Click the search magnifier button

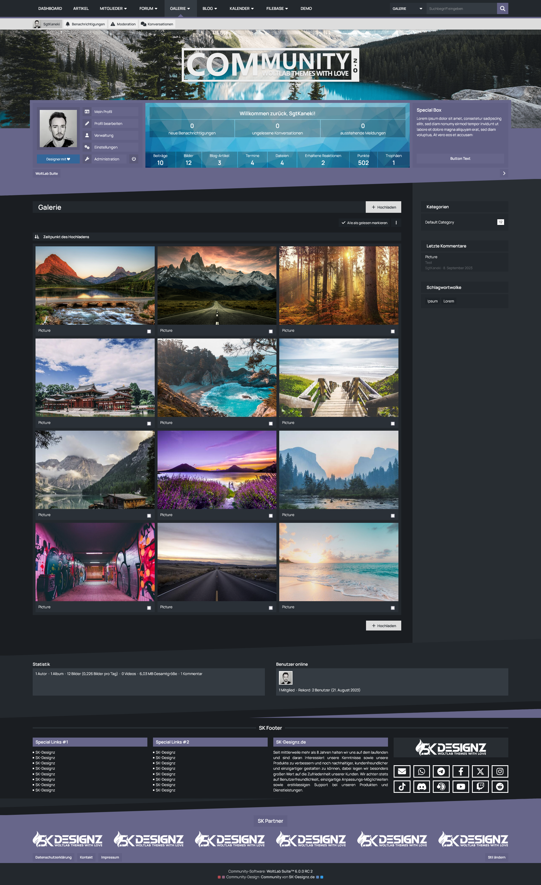pyautogui.click(x=502, y=9)
